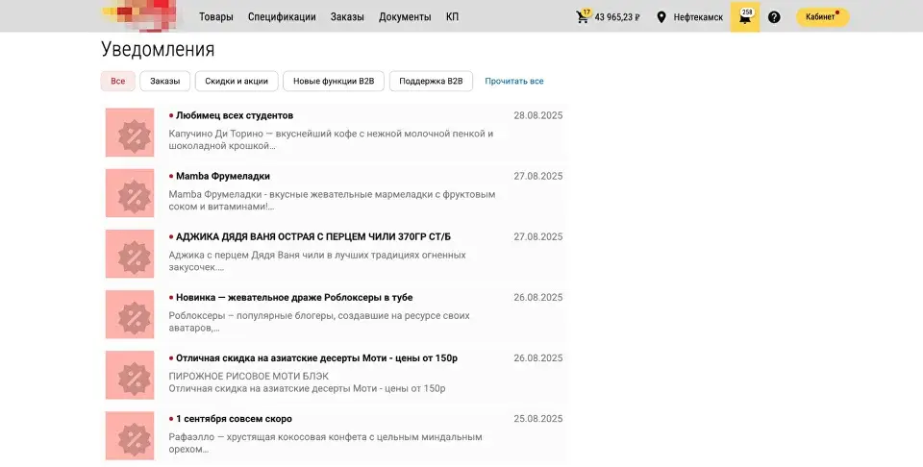The width and height of the screenshot is (923, 467).
Task: Click Рафаэлло хрустящая кокосовая конфета description
Action: (326, 443)
